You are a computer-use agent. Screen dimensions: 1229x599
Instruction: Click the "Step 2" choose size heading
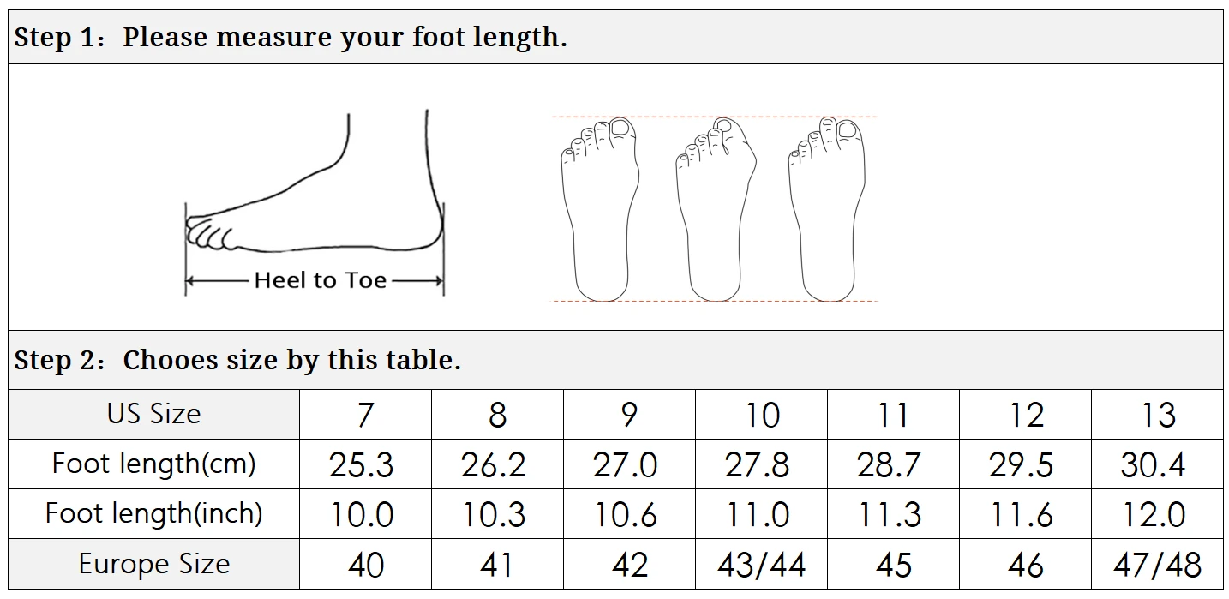coord(238,360)
